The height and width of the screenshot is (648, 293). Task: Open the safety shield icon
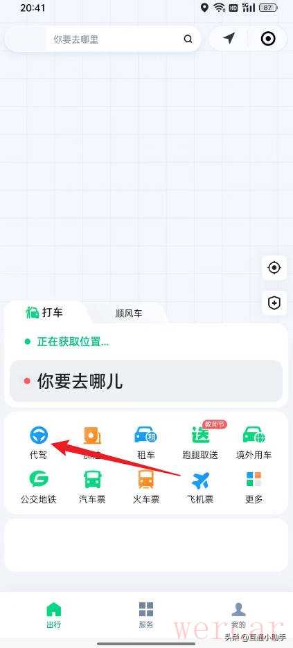coord(274,303)
